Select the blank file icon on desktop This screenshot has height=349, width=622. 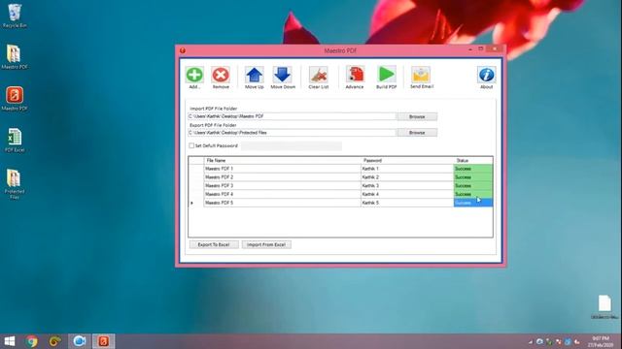pos(605,303)
